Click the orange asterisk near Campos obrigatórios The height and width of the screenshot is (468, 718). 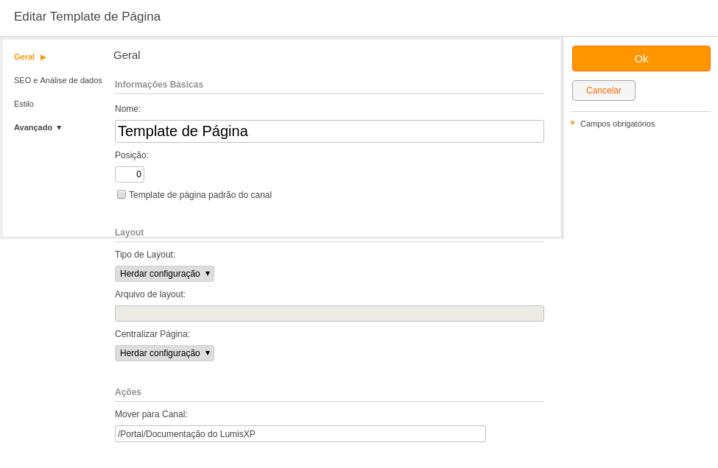coord(572,123)
